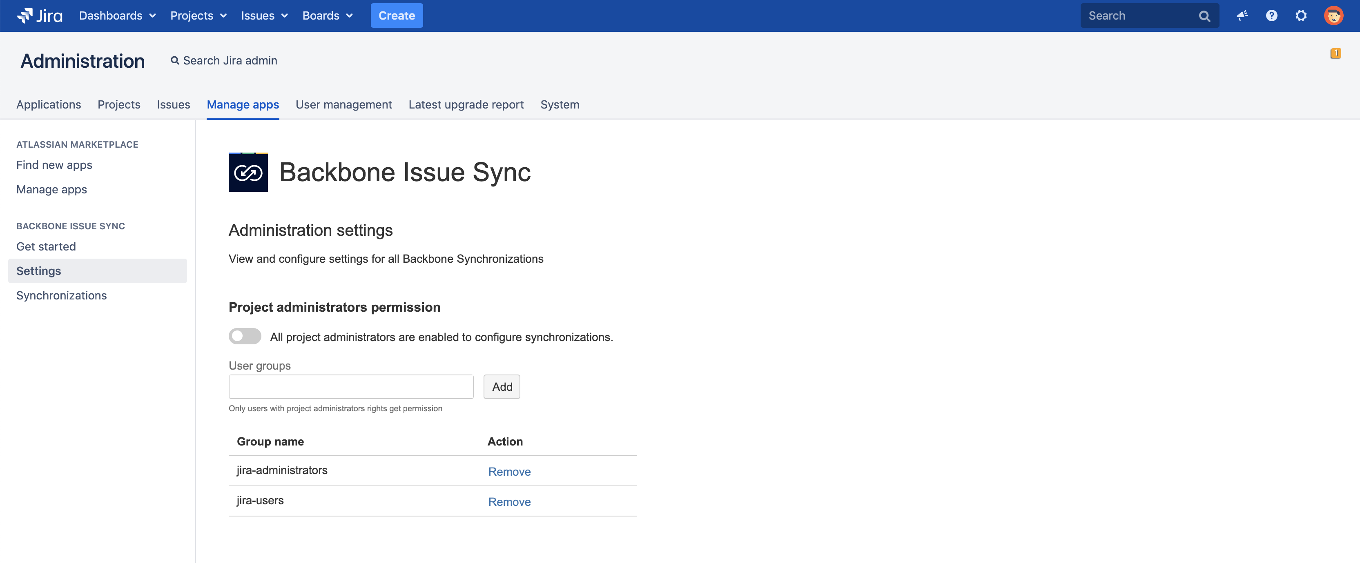Expand the Dashboards dropdown menu
Viewport: 1360px width, 563px height.
117,16
